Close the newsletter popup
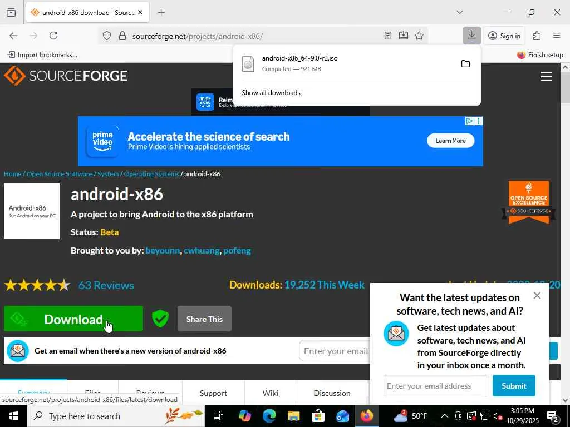The image size is (570, 427). pyautogui.click(x=537, y=296)
